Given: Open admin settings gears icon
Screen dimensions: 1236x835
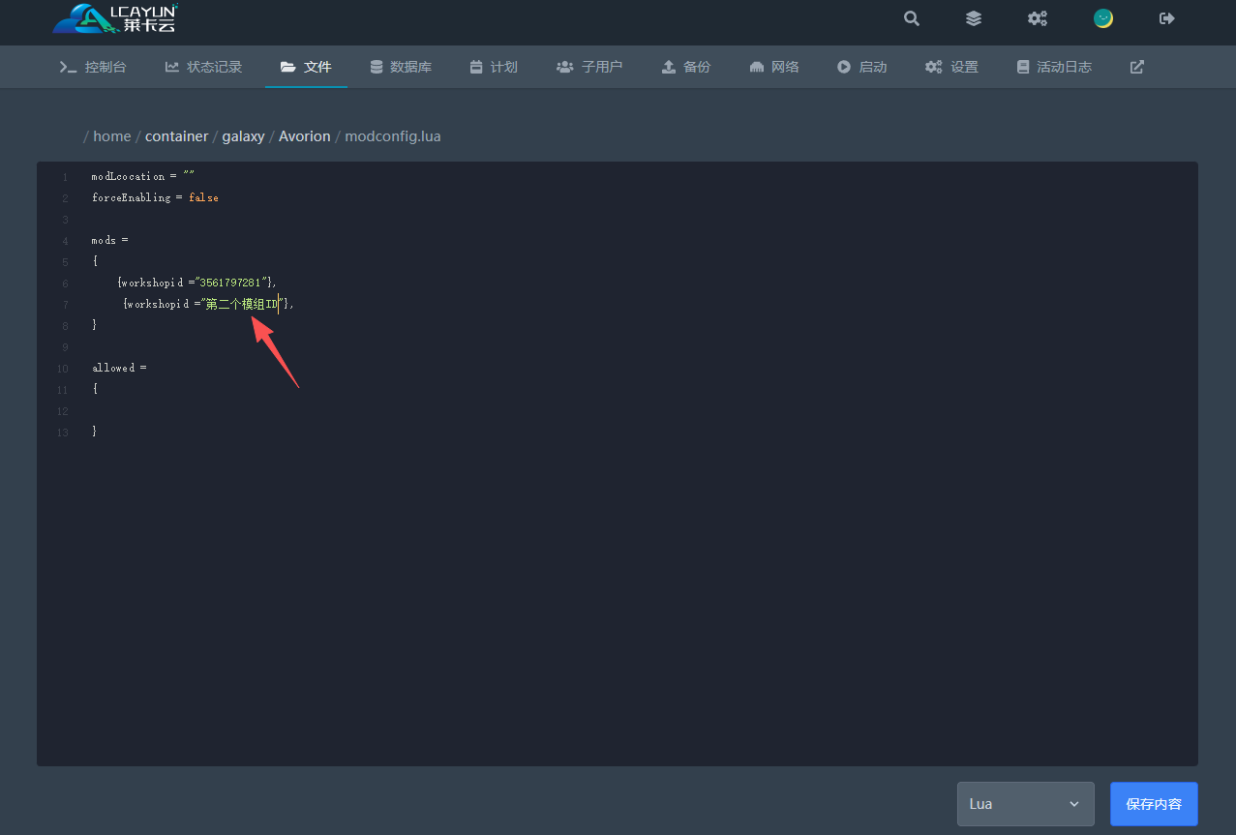Looking at the screenshot, I should pos(1038,18).
